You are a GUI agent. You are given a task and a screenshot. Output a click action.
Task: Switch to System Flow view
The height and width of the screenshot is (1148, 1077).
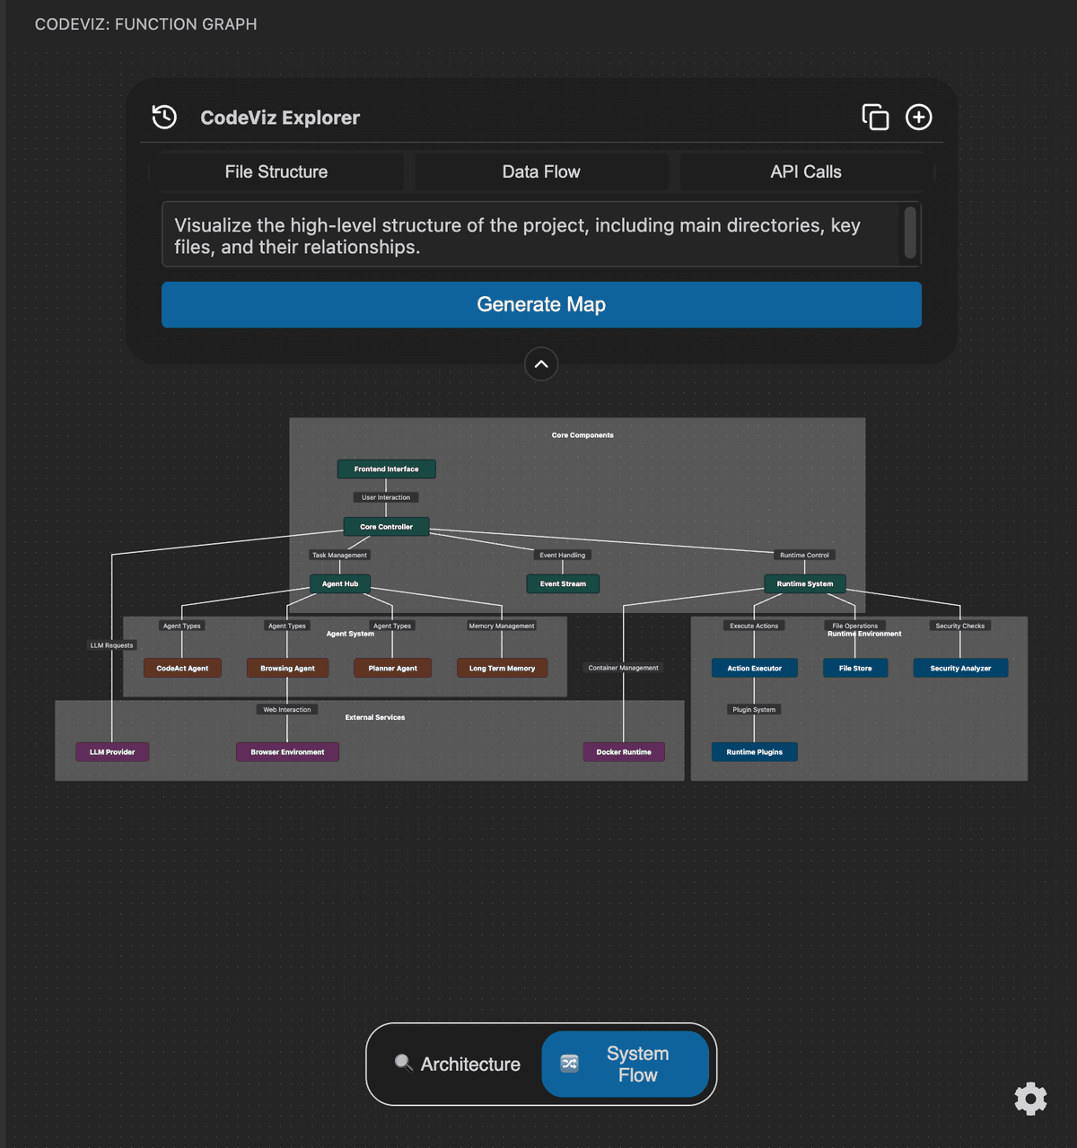[626, 1064]
